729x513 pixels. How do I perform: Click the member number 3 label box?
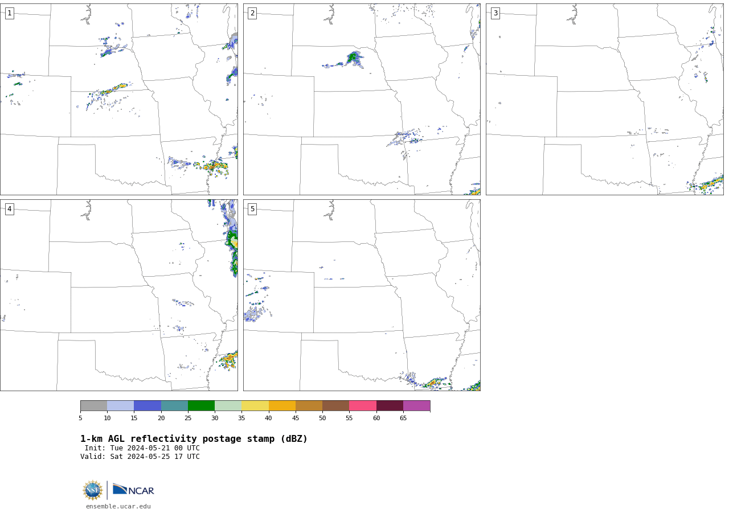[x=495, y=13]
